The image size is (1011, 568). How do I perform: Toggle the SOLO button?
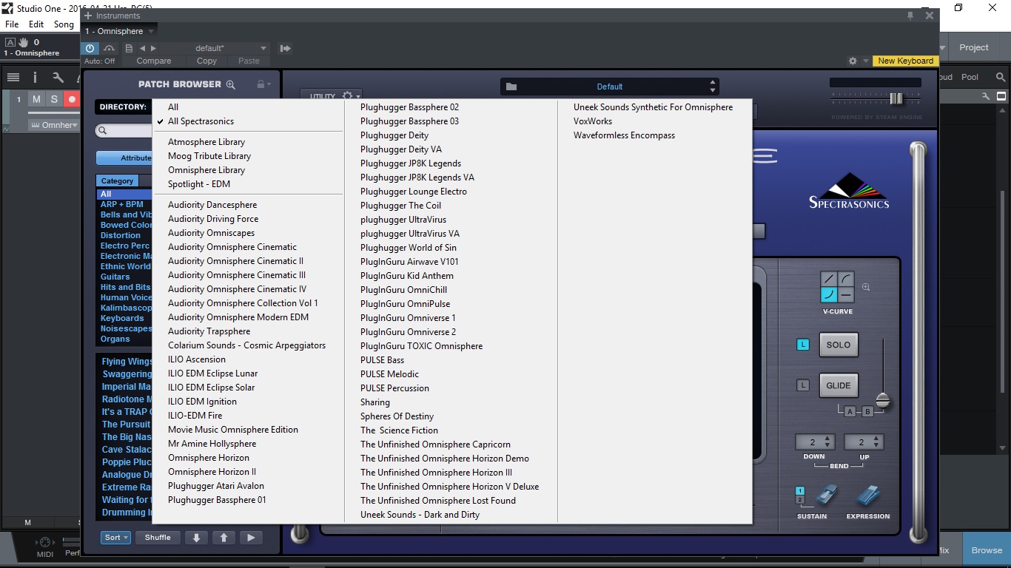tap(839, 345)
